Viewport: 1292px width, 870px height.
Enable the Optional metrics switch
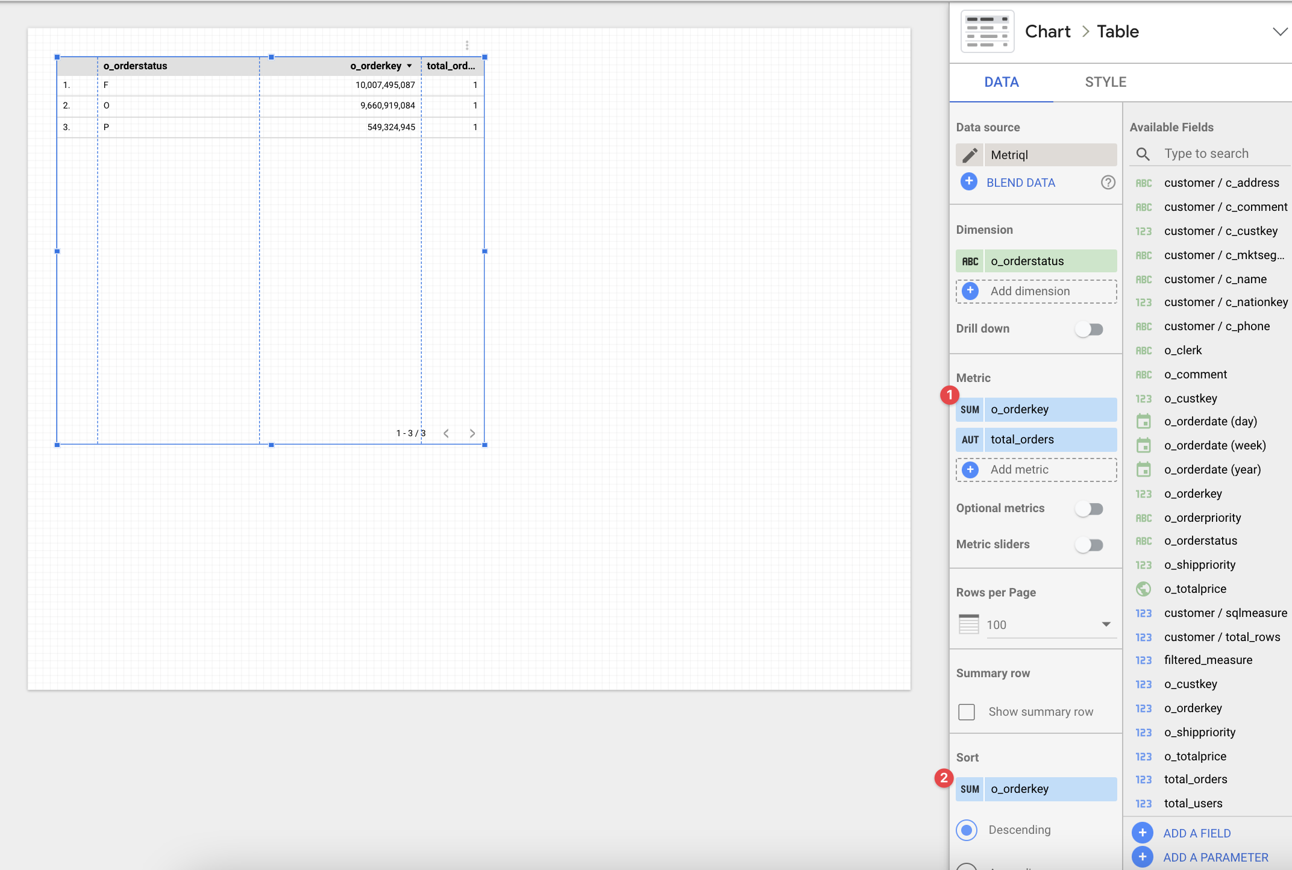[1090, 509]
